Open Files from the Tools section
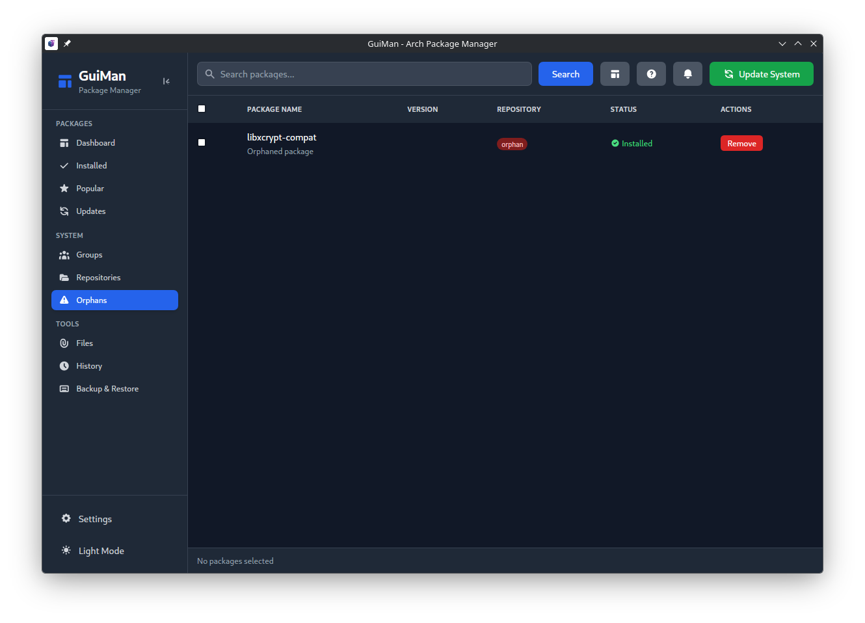This screenshot has width=865, height=623. click(x=84, y=343)
